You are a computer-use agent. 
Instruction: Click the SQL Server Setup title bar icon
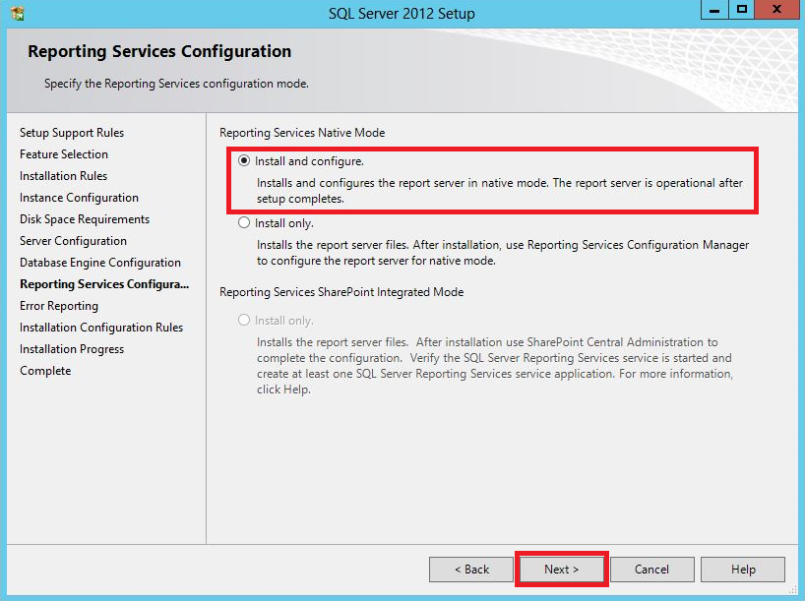[x=18, y=14]
